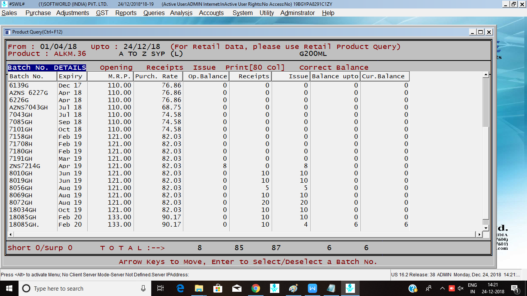527x296 pixels.
Task: Click the notepad icon left of active app
Action: pos(331,288)
